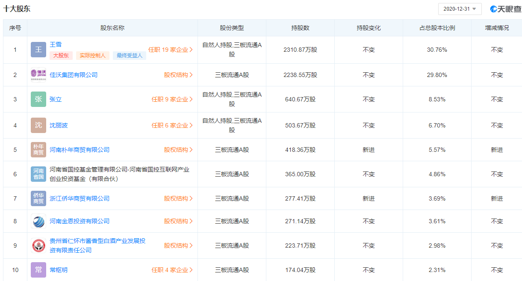Select the 2238.55万股 cell

pyautogui.click(x=300, y=75)
